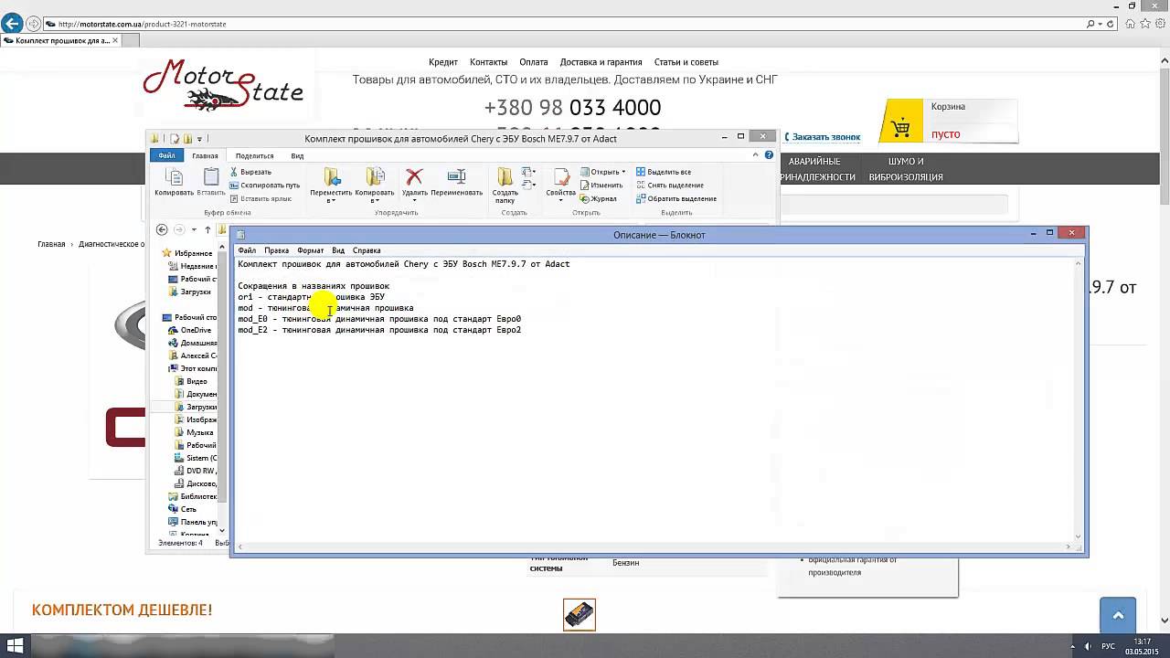Viewport: 1170px width, 658px height.
Task: Open Notepad's Справка menu
Action: coord(367,250)
